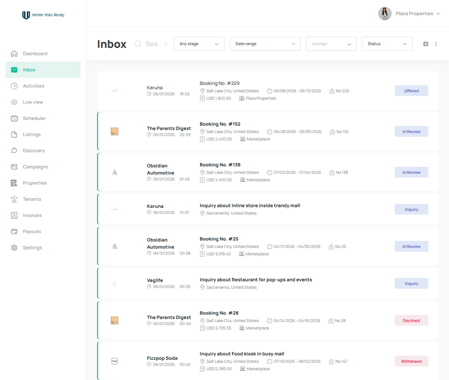Expand the Any stage dropdown
Image resolution: width=449 pixels, height=380 pixels.
(x=199, y=44)
